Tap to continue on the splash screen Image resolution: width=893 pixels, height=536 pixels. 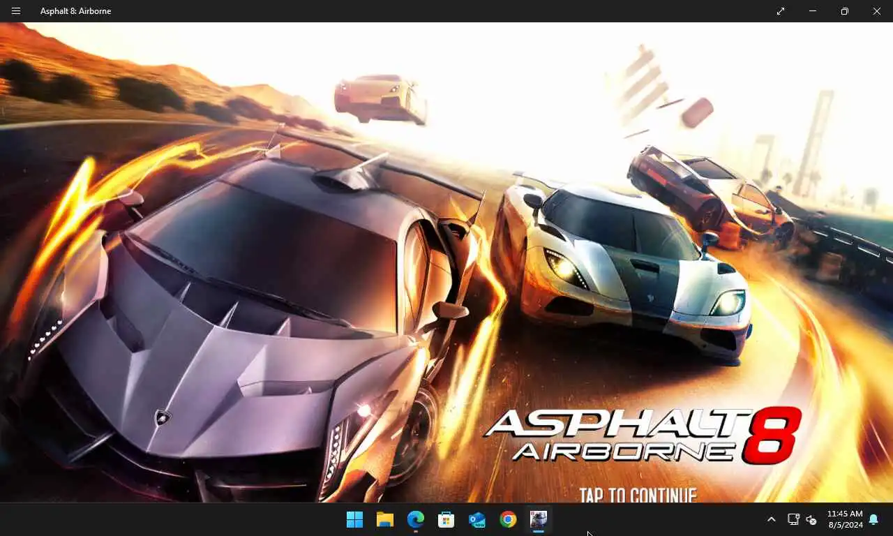pyautogui.click(x=638, y=496)
